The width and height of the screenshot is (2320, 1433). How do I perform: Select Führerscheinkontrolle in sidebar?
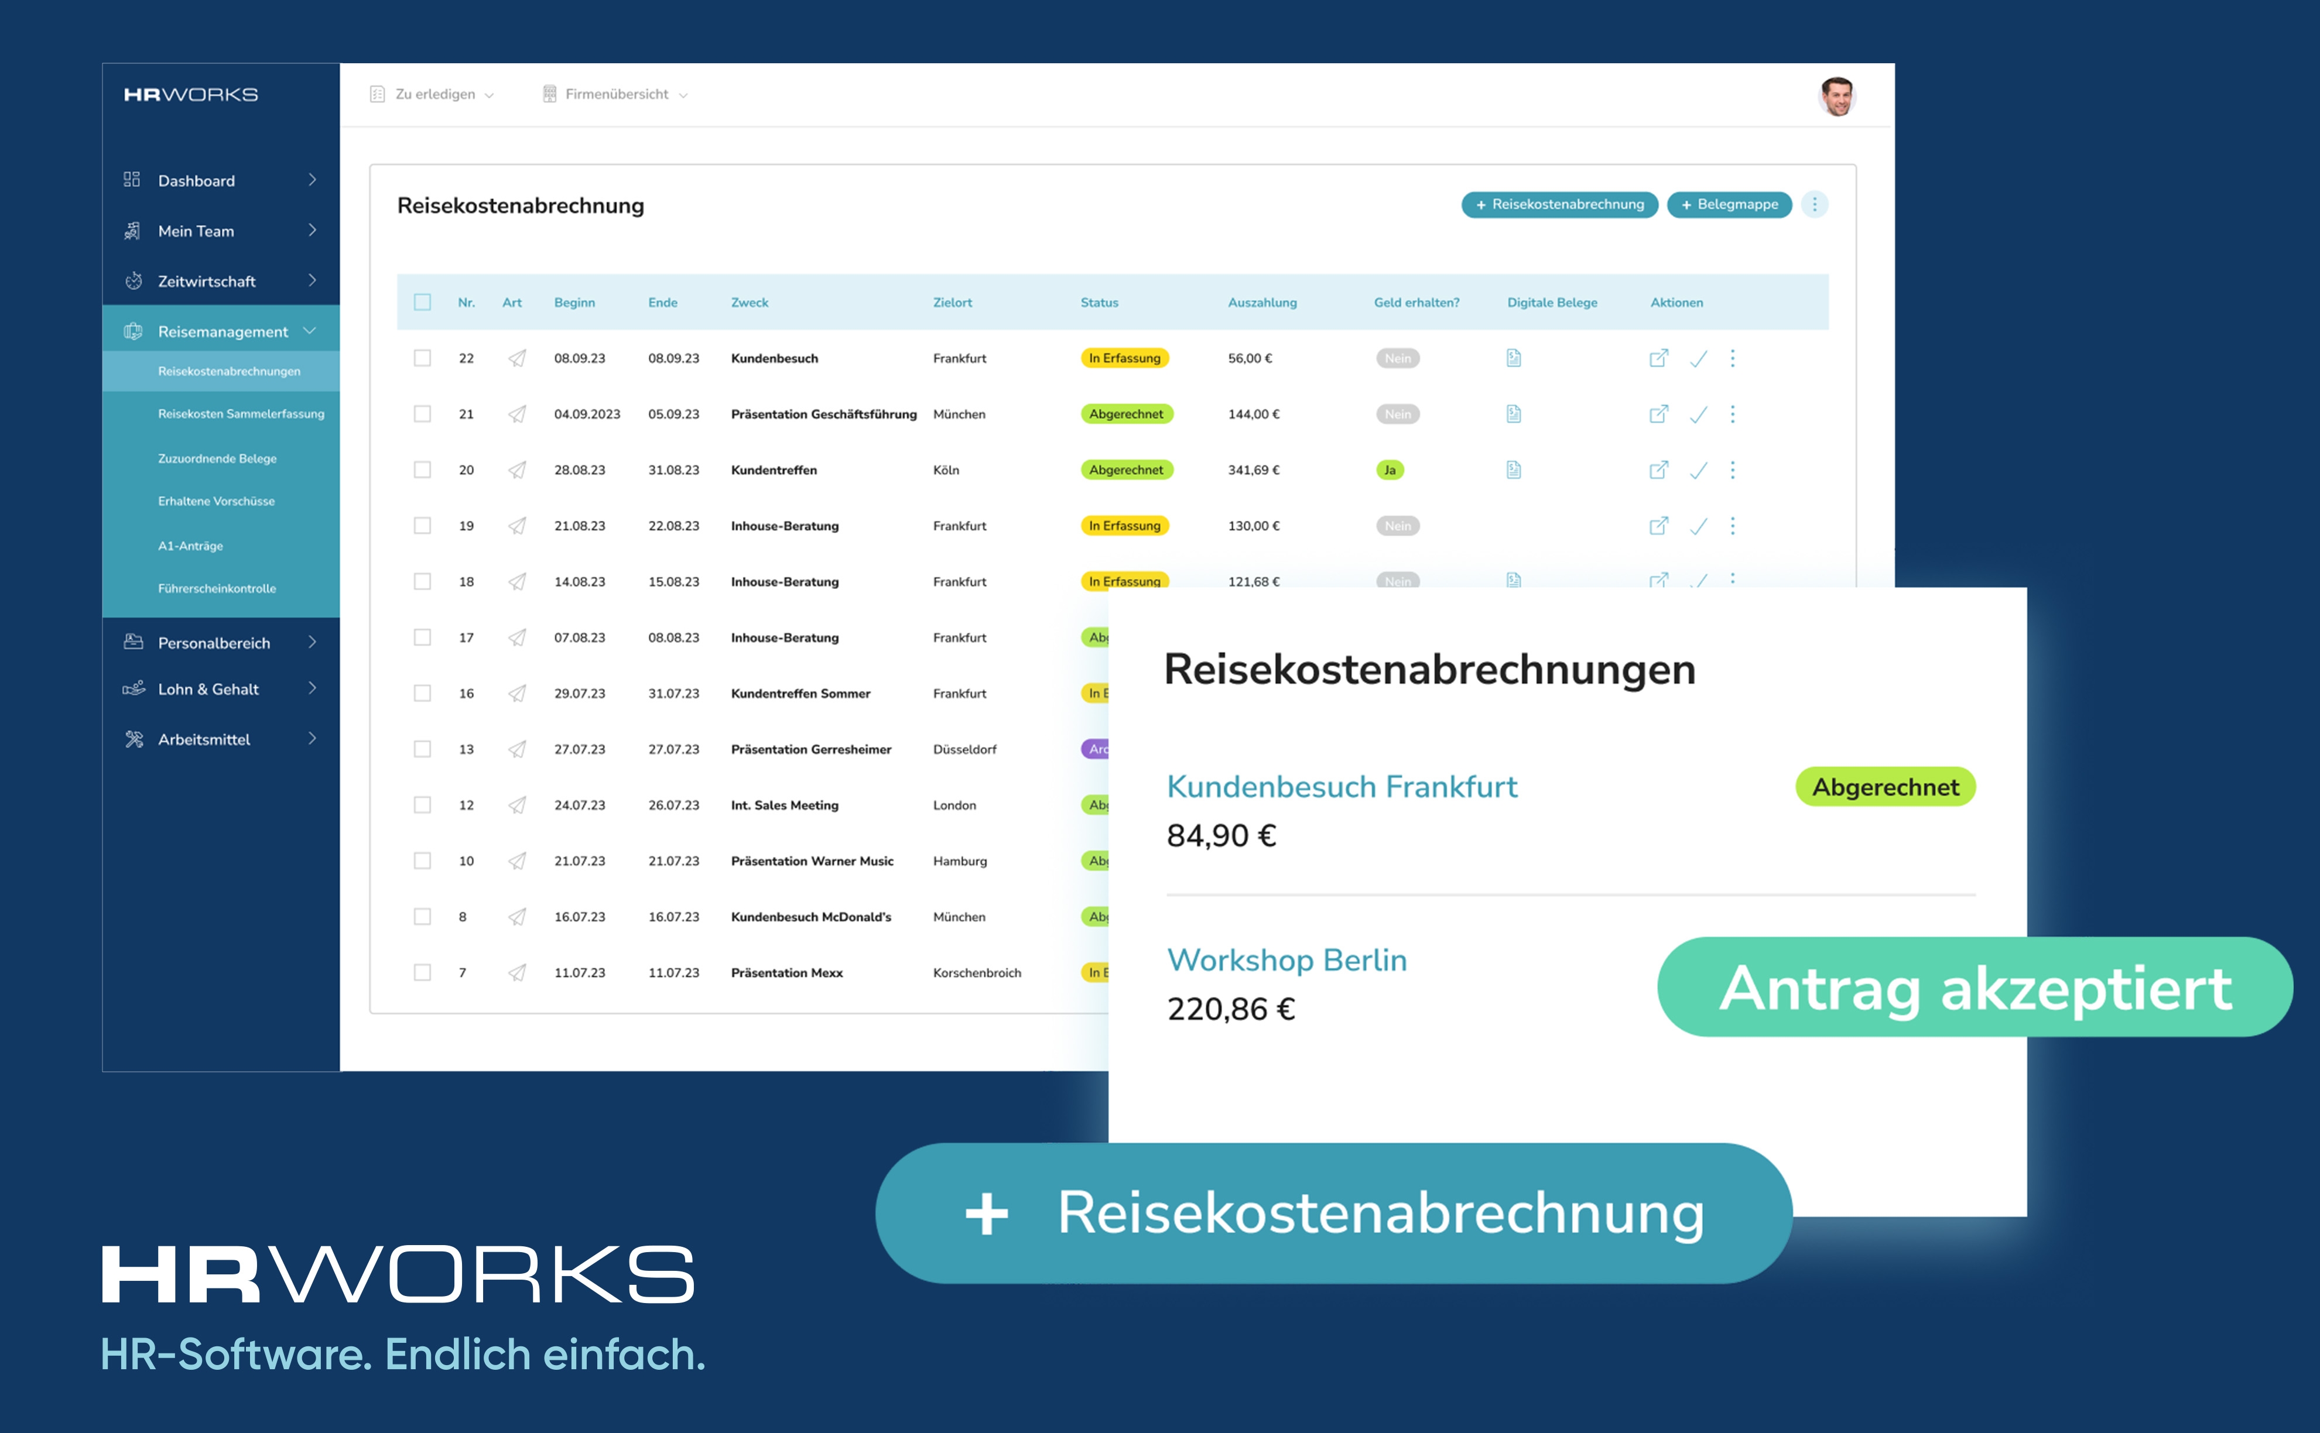[217, 588]
